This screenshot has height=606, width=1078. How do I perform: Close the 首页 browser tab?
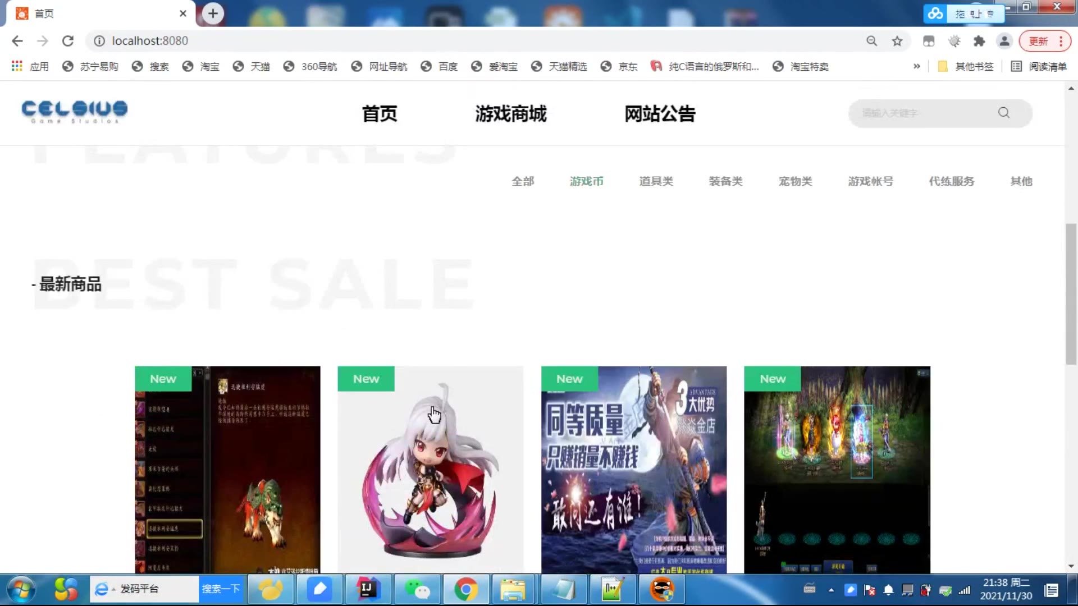183,13
